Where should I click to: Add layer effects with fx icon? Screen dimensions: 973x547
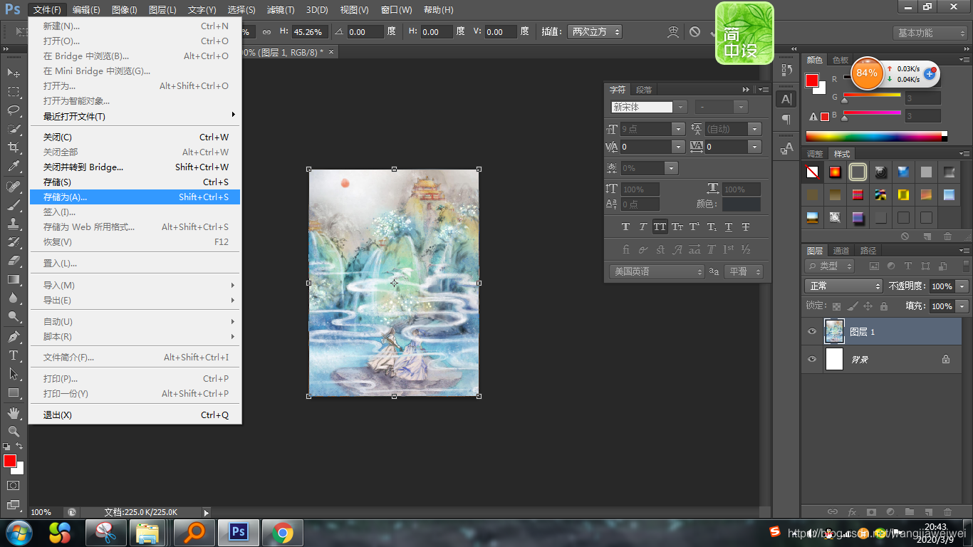852,511
